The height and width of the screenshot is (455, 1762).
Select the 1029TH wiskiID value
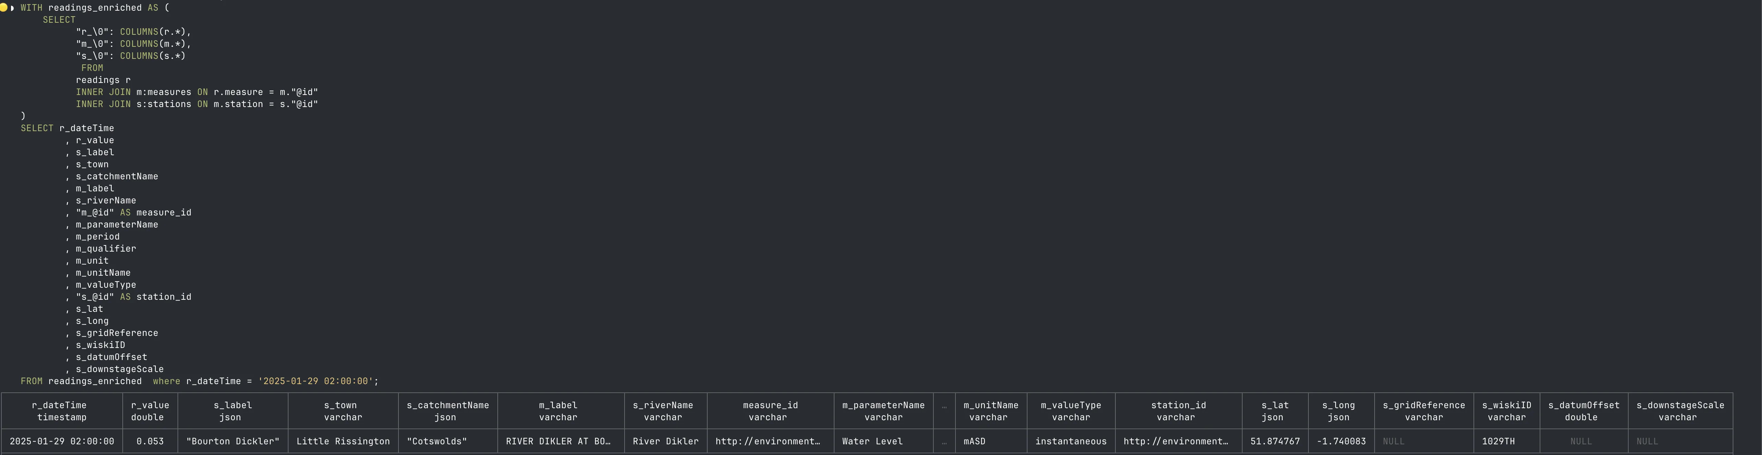(x=1498, y=441)
